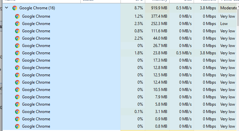The image size is (239, 131).
Task: Click Chrome icon on the 111.6 MB row
Action: coord(17,31)
